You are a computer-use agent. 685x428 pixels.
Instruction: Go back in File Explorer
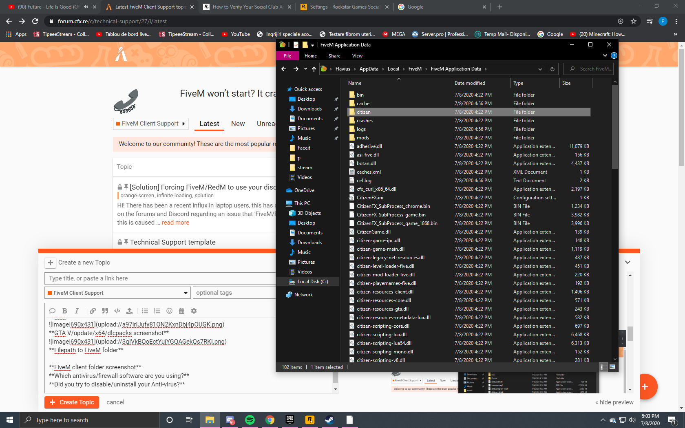click(284, 69)
